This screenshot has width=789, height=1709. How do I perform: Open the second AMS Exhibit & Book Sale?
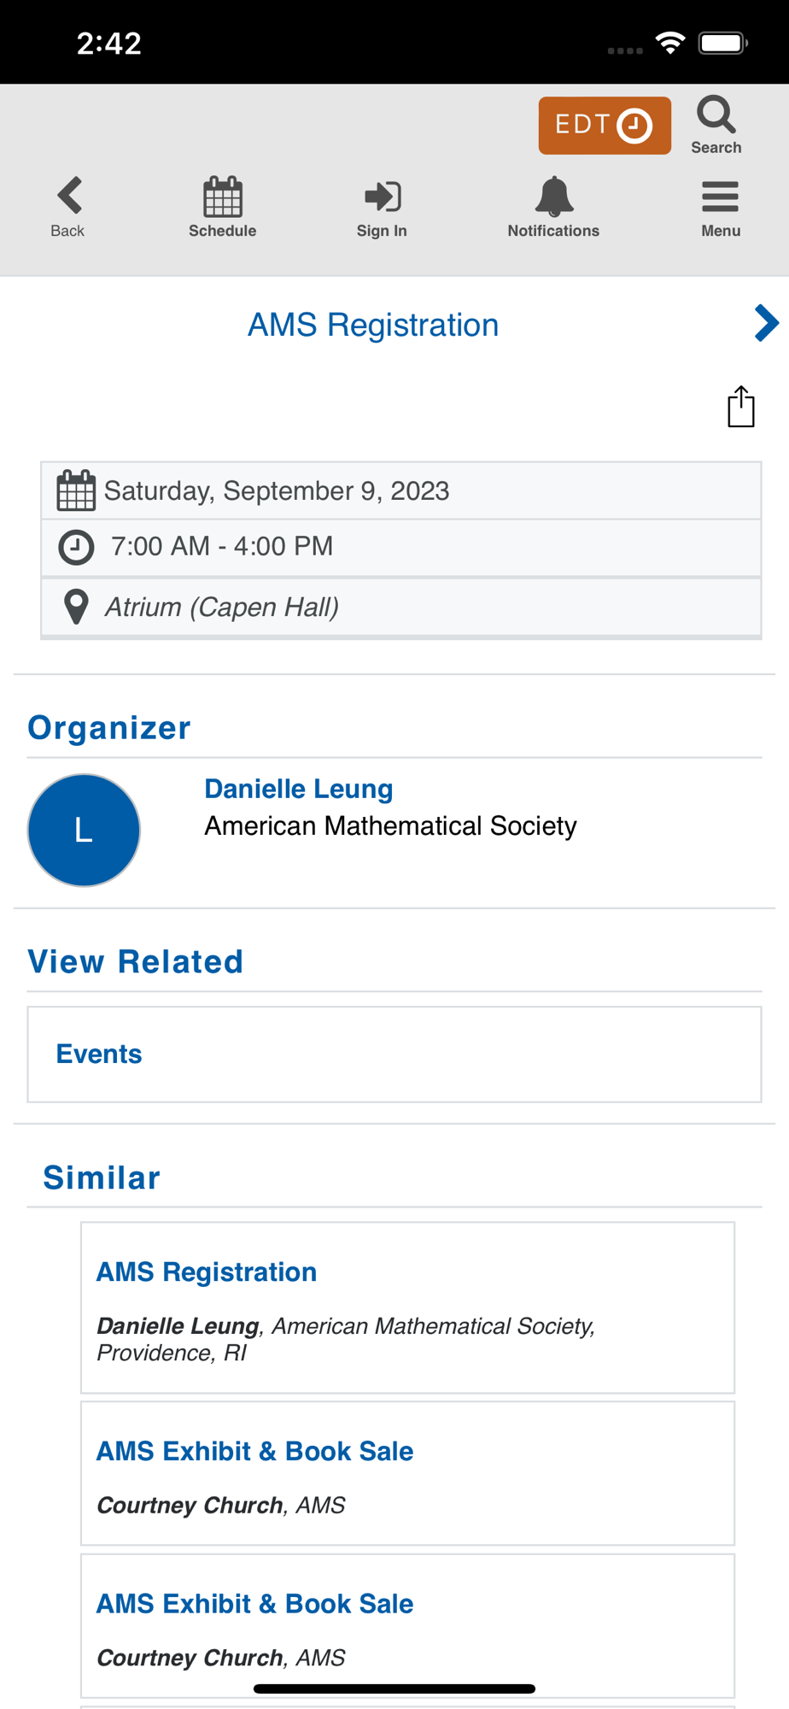(x=407, y=1626)
